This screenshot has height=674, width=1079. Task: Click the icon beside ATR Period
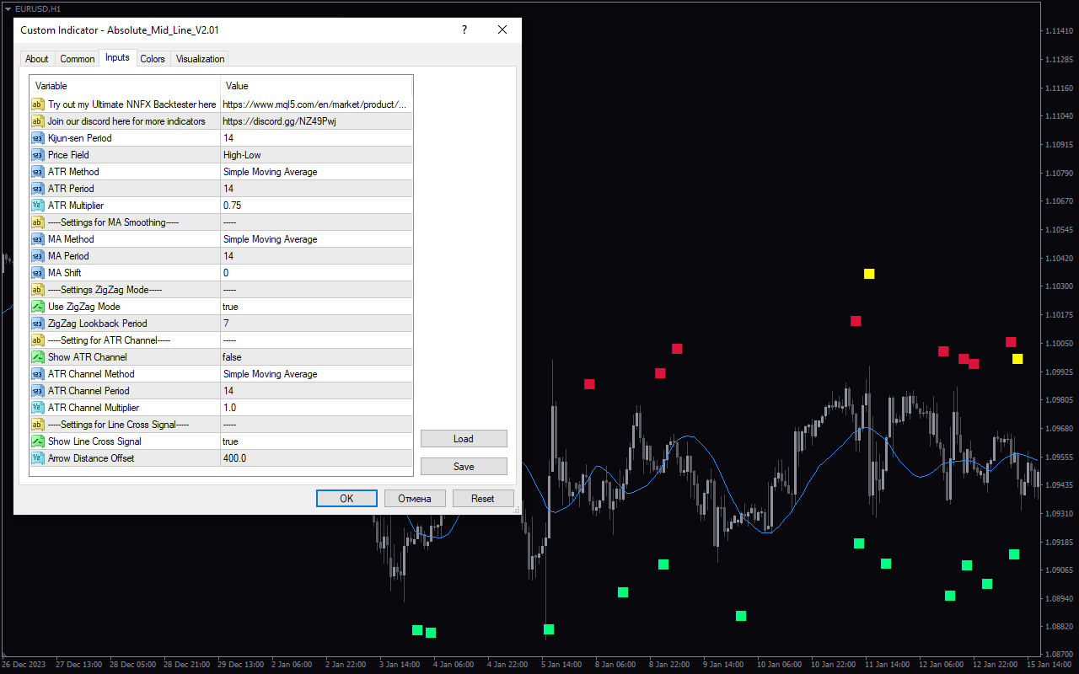38,189
